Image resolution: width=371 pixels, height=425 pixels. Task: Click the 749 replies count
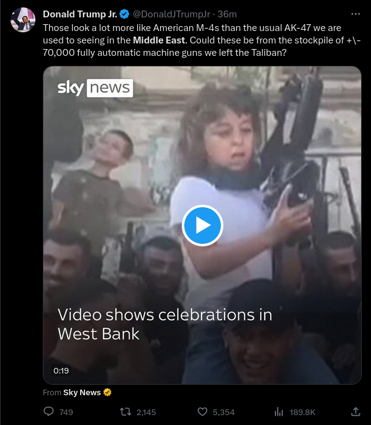66,412
